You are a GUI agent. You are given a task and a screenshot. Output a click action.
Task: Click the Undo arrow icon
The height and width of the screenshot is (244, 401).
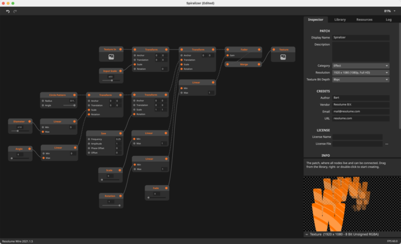[8, 11]
